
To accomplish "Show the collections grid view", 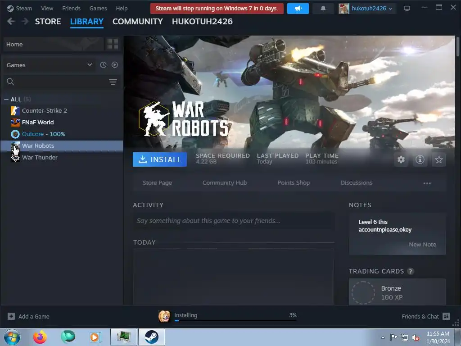I will 113,44.
